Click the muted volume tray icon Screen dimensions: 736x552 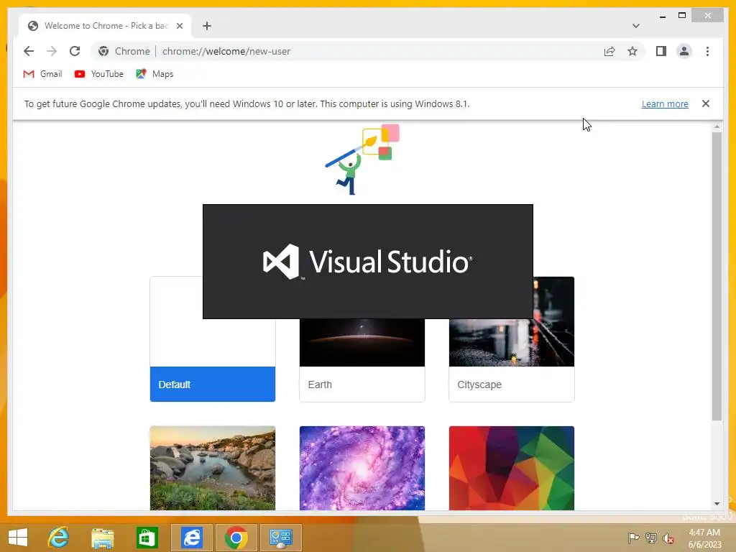pyautogui.click(x=668, y=538)
